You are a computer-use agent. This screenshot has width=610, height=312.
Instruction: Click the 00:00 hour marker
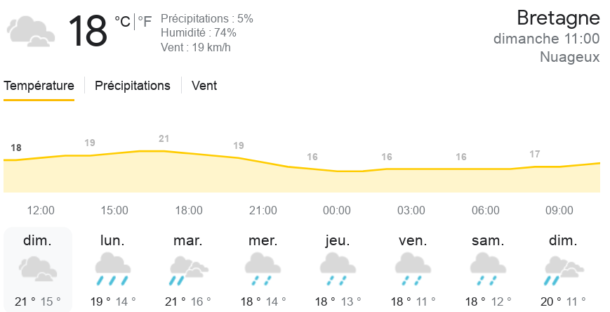coord(337,210)
